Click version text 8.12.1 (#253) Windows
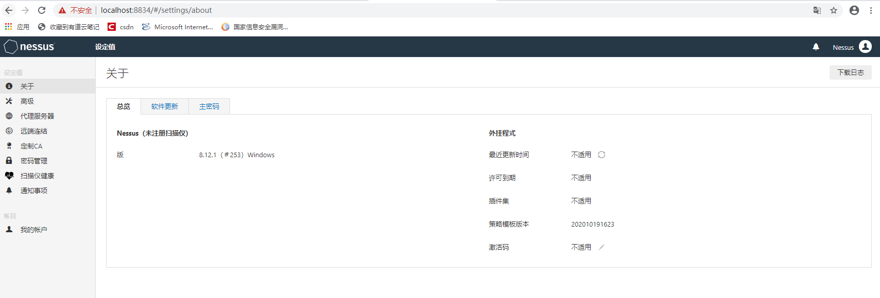This screenshot has width=880, height=298. (x=237, y=155)
